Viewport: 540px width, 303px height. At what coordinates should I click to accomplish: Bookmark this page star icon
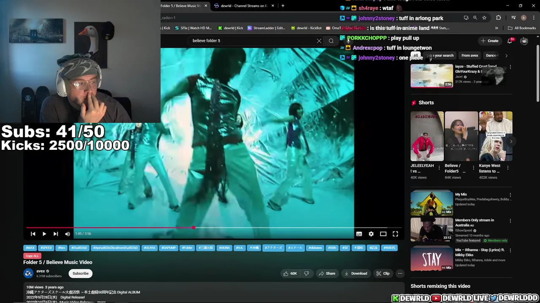[x=484, y=18]
